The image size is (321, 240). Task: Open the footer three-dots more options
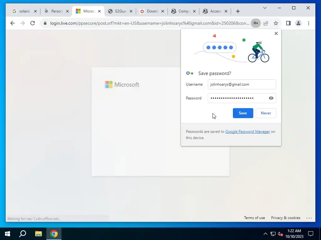[309, 218]
